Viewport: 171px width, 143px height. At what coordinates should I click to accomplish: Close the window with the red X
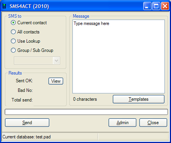[165, 6]
